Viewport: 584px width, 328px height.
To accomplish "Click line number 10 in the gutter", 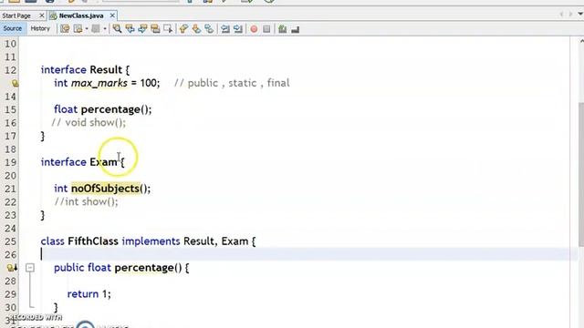I will coord(10,44).
